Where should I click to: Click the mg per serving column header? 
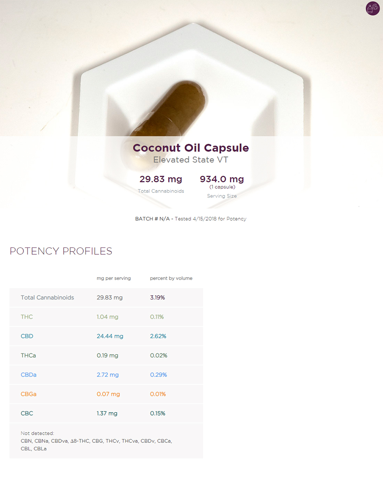pyautogui.click(x=114, y=278)
